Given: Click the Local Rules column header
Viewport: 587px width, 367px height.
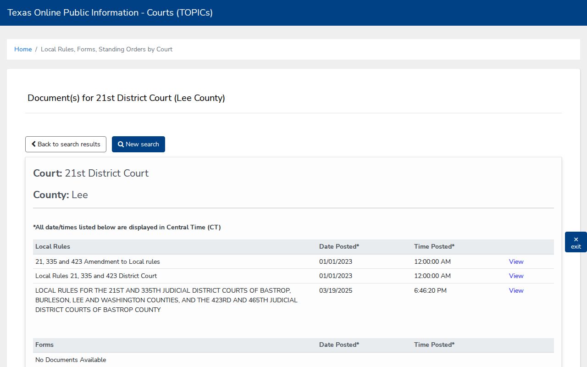Looking at the screenshot, I should (x=53, y=246).
